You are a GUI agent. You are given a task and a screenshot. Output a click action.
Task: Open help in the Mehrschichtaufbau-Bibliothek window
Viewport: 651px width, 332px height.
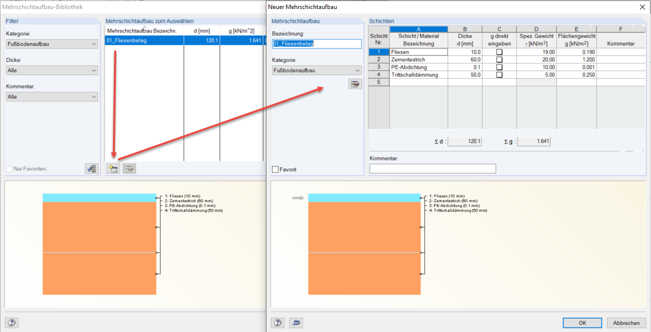11,322
